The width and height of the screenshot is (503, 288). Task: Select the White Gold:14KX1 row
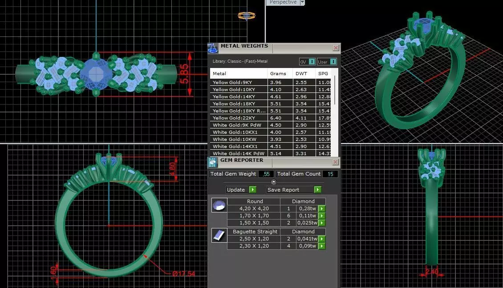(271, 146)
